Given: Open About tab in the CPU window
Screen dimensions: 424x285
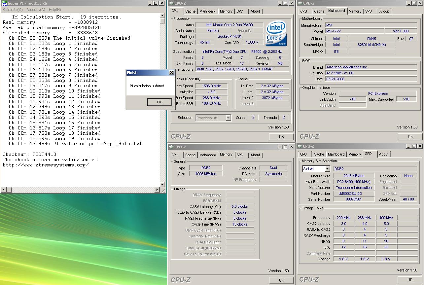Looking at the screenshot, I should click(x=255, y=11).
